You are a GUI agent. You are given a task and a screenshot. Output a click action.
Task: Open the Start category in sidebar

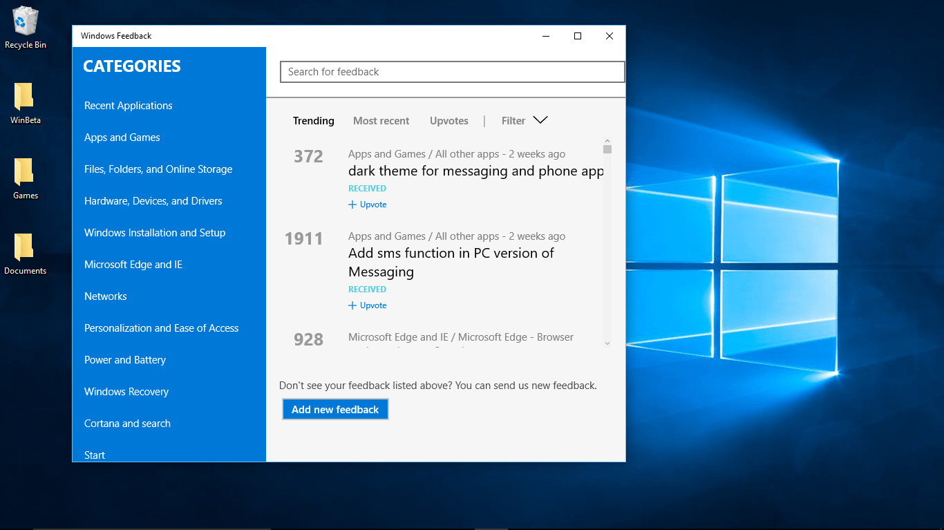95,455
